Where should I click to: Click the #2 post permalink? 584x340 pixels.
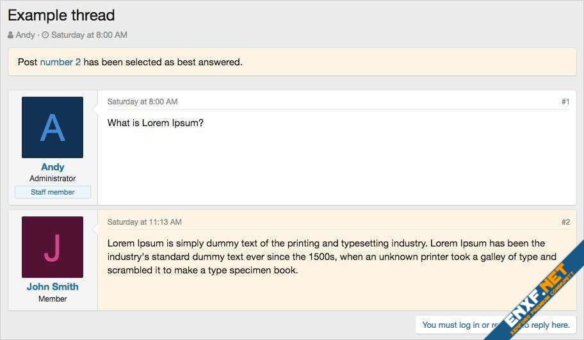(x=565, y=222)
